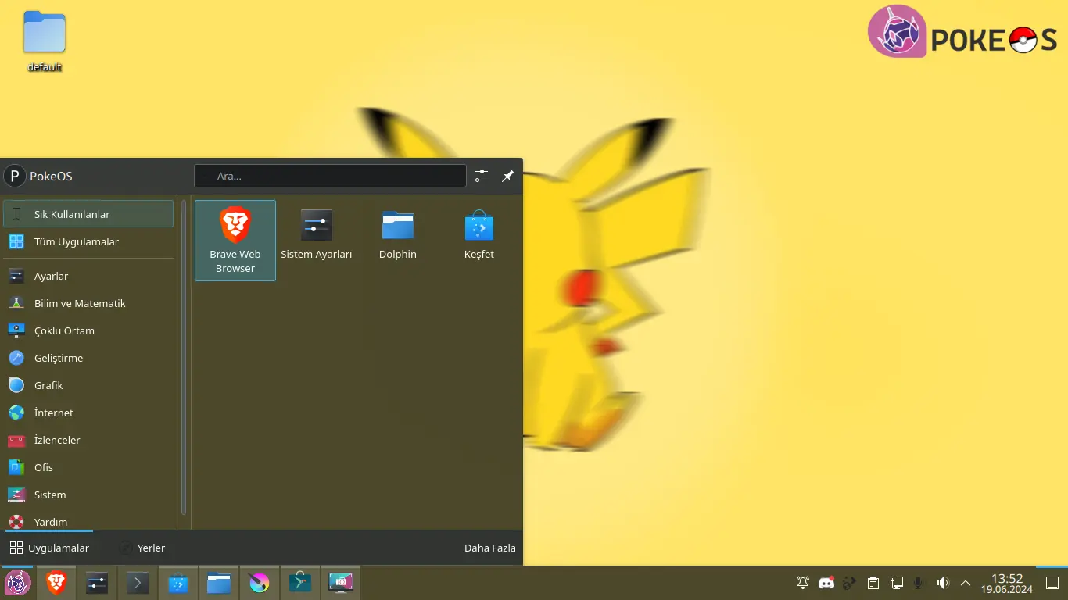Screen dimensions: 1068x600
Task: Expand hidden system tray icons arrow
Action: pos(966,583)
